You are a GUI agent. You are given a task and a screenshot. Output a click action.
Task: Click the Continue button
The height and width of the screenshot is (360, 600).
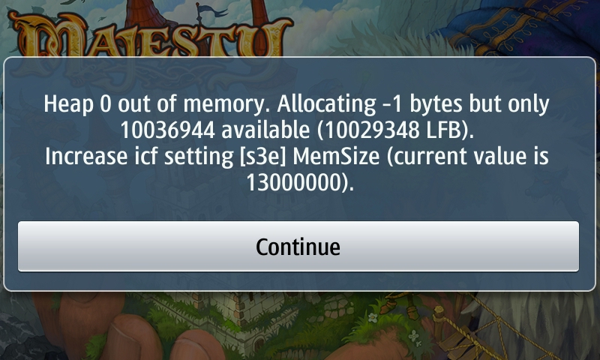(298, 247)
